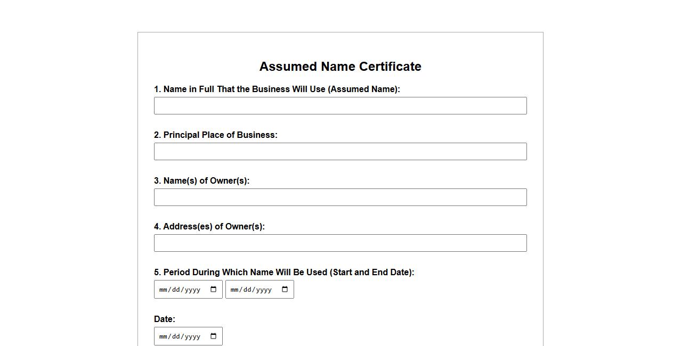This screenshot has width=681, height=346.
Task: Select year segment in the bottom Date field
Action: click(192, 337)
